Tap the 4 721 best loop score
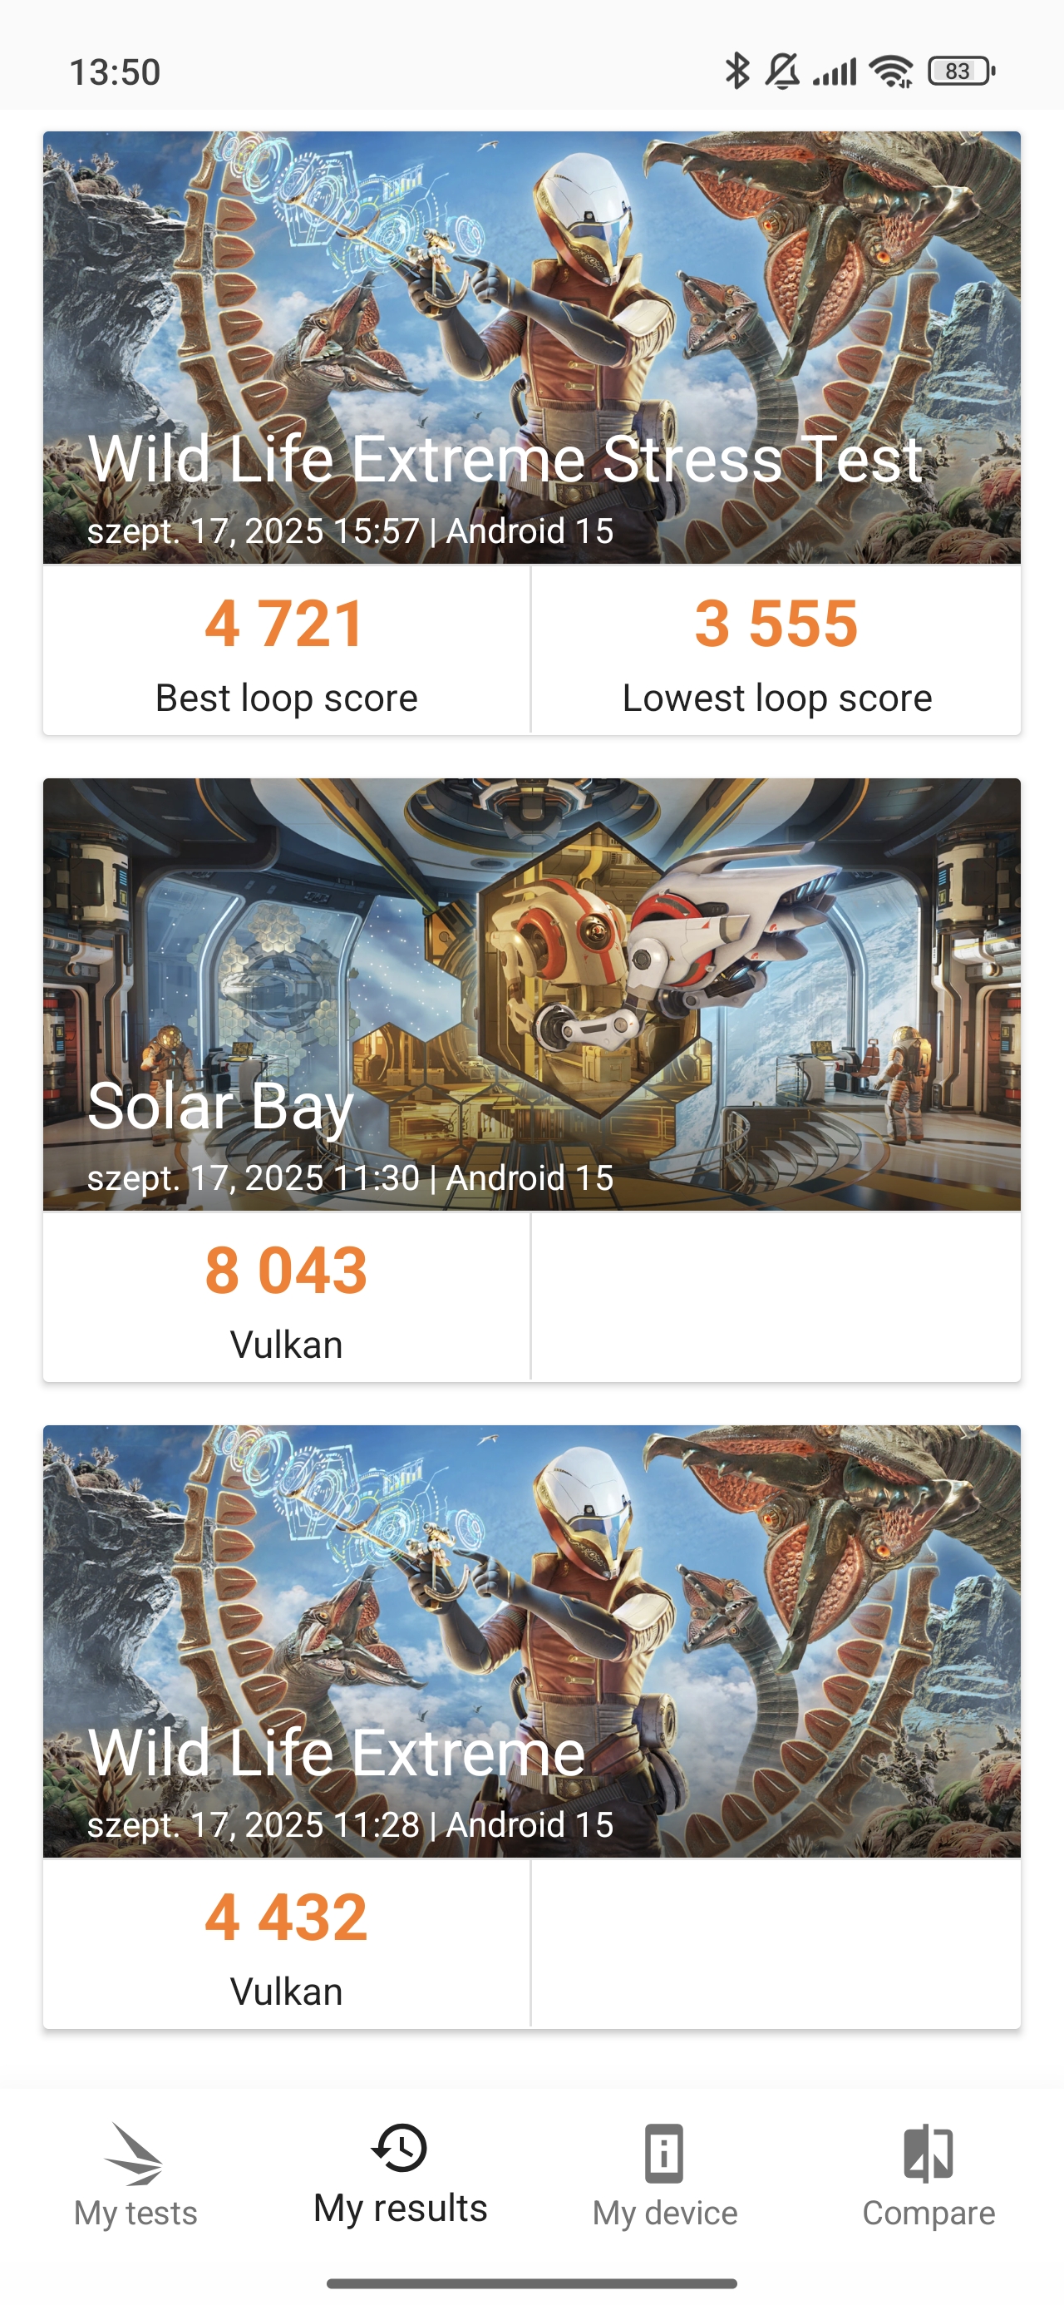This screenshot has width=1064, height=2305. (285, 624)
